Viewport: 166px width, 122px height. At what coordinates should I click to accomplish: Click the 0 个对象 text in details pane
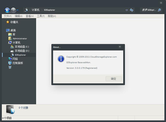[x=24, y=108]
